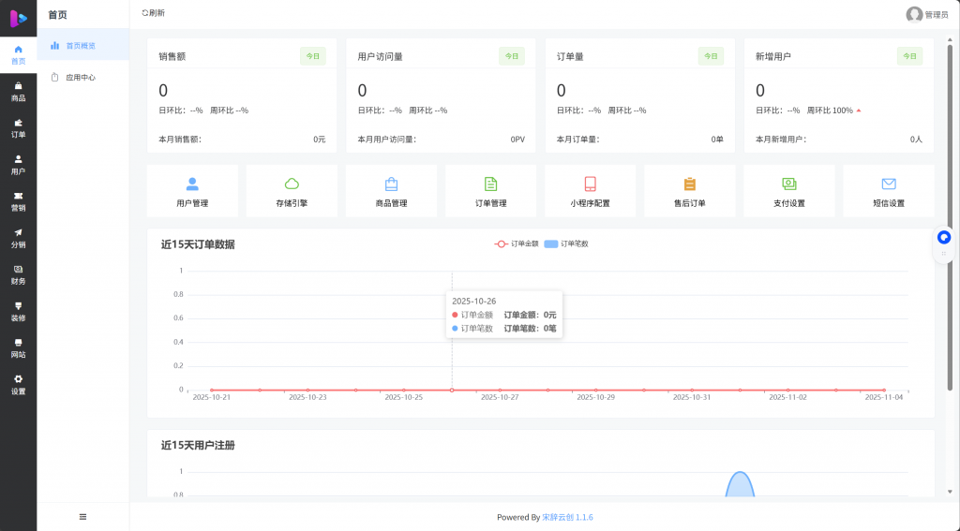Screen dimensions: 960x531
Task: Open the 用户管理 shortcut card
Action: [192, 191]
